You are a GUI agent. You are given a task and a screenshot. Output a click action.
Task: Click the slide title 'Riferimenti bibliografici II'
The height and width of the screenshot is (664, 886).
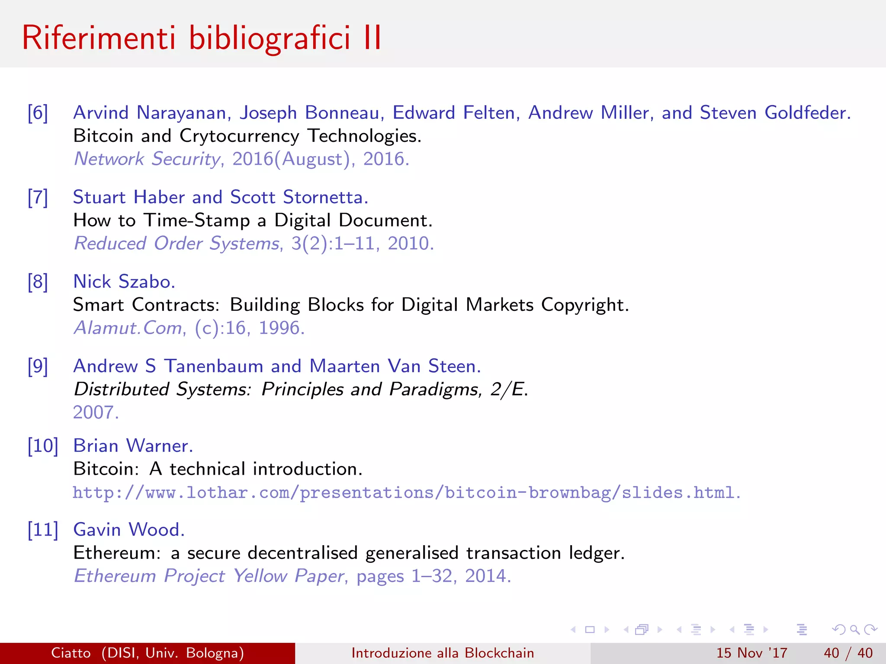pyautogui.click(x=202, y=38)
